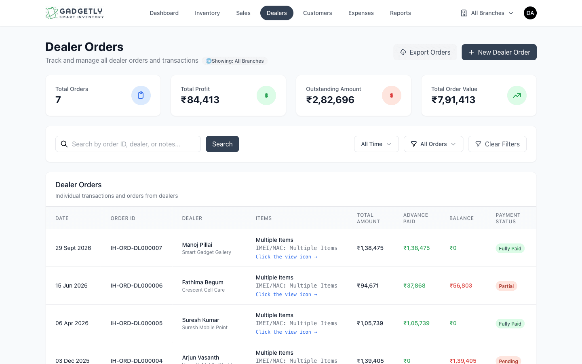582x364 pixels.
Task: Open the All Orders status filter
Action: pyautogui.click(x=433, y=144)
